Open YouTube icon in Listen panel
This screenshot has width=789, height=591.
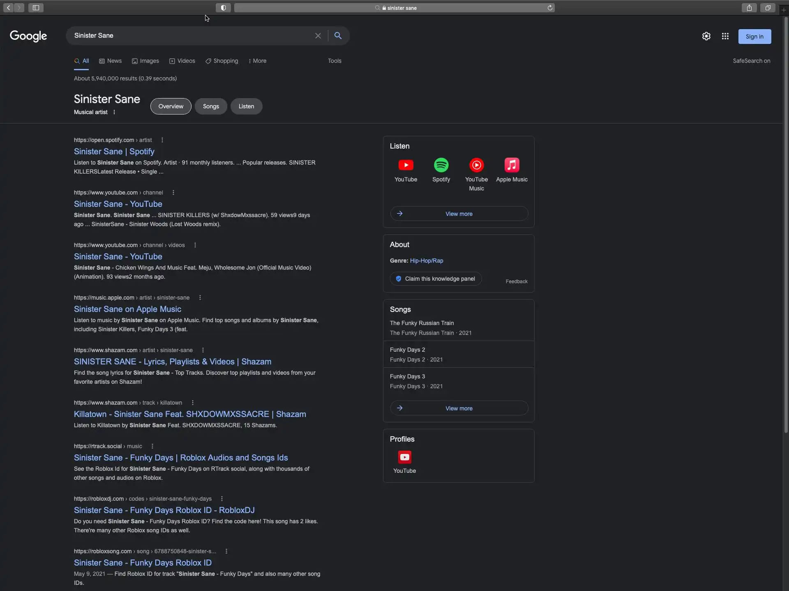(406, 165)
